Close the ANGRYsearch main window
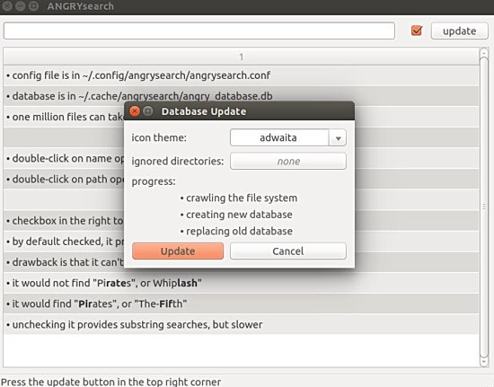494x387 pixels. [7, 6]
